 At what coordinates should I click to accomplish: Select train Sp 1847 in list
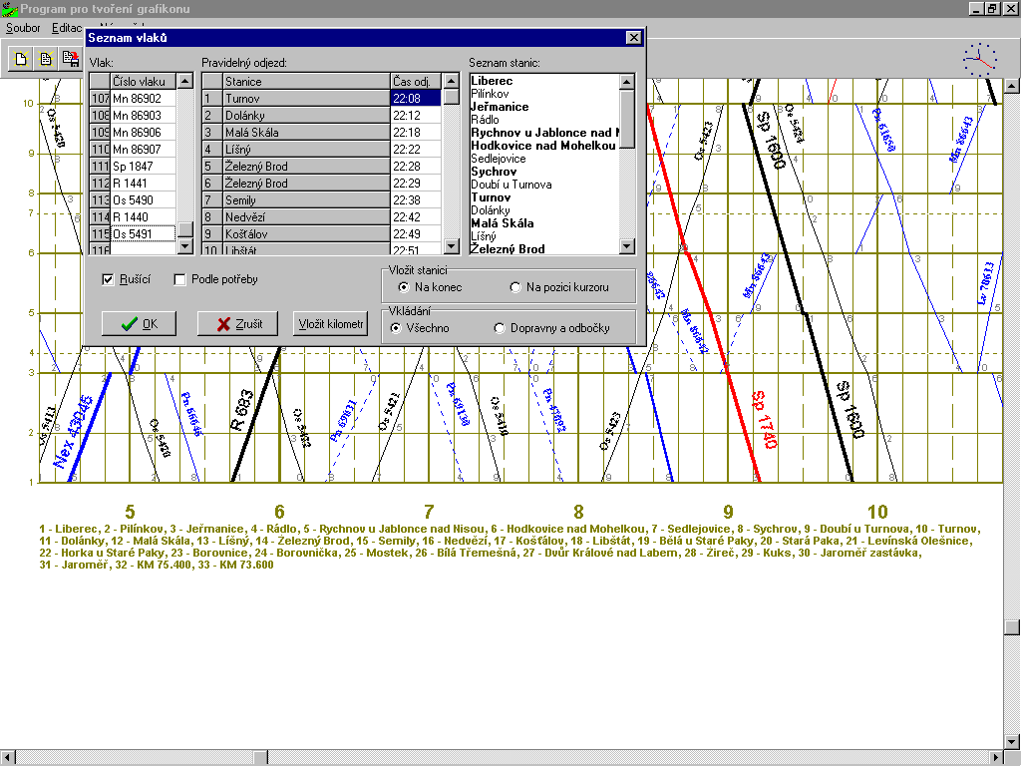tap(144, 167)
